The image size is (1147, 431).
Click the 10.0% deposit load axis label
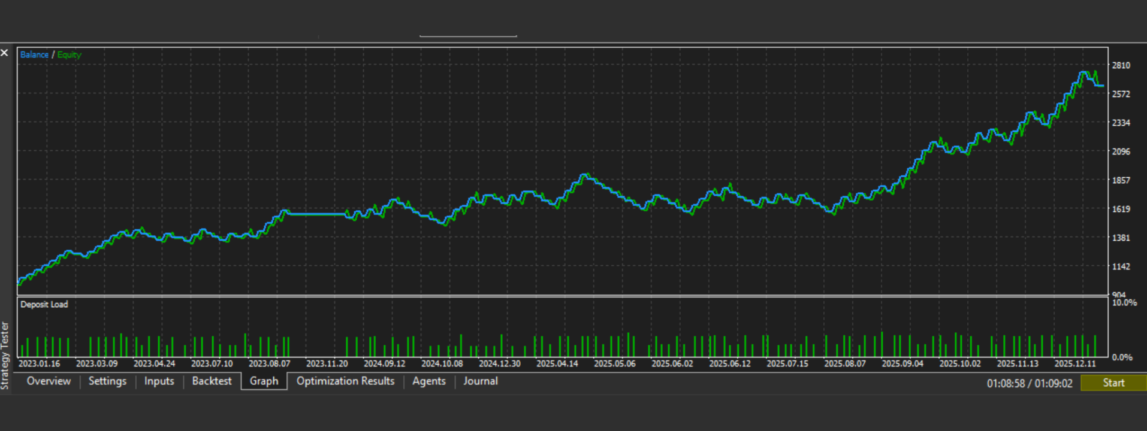tap(1124, 303)
